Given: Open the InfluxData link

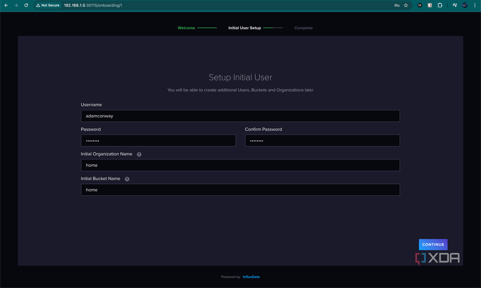Looking at the screenshot, I should 251,277.
